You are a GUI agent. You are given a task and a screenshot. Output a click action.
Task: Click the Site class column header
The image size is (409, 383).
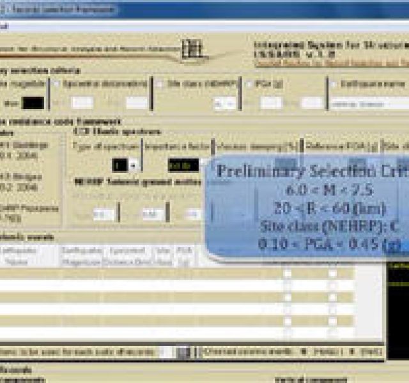tap(164, 256)
